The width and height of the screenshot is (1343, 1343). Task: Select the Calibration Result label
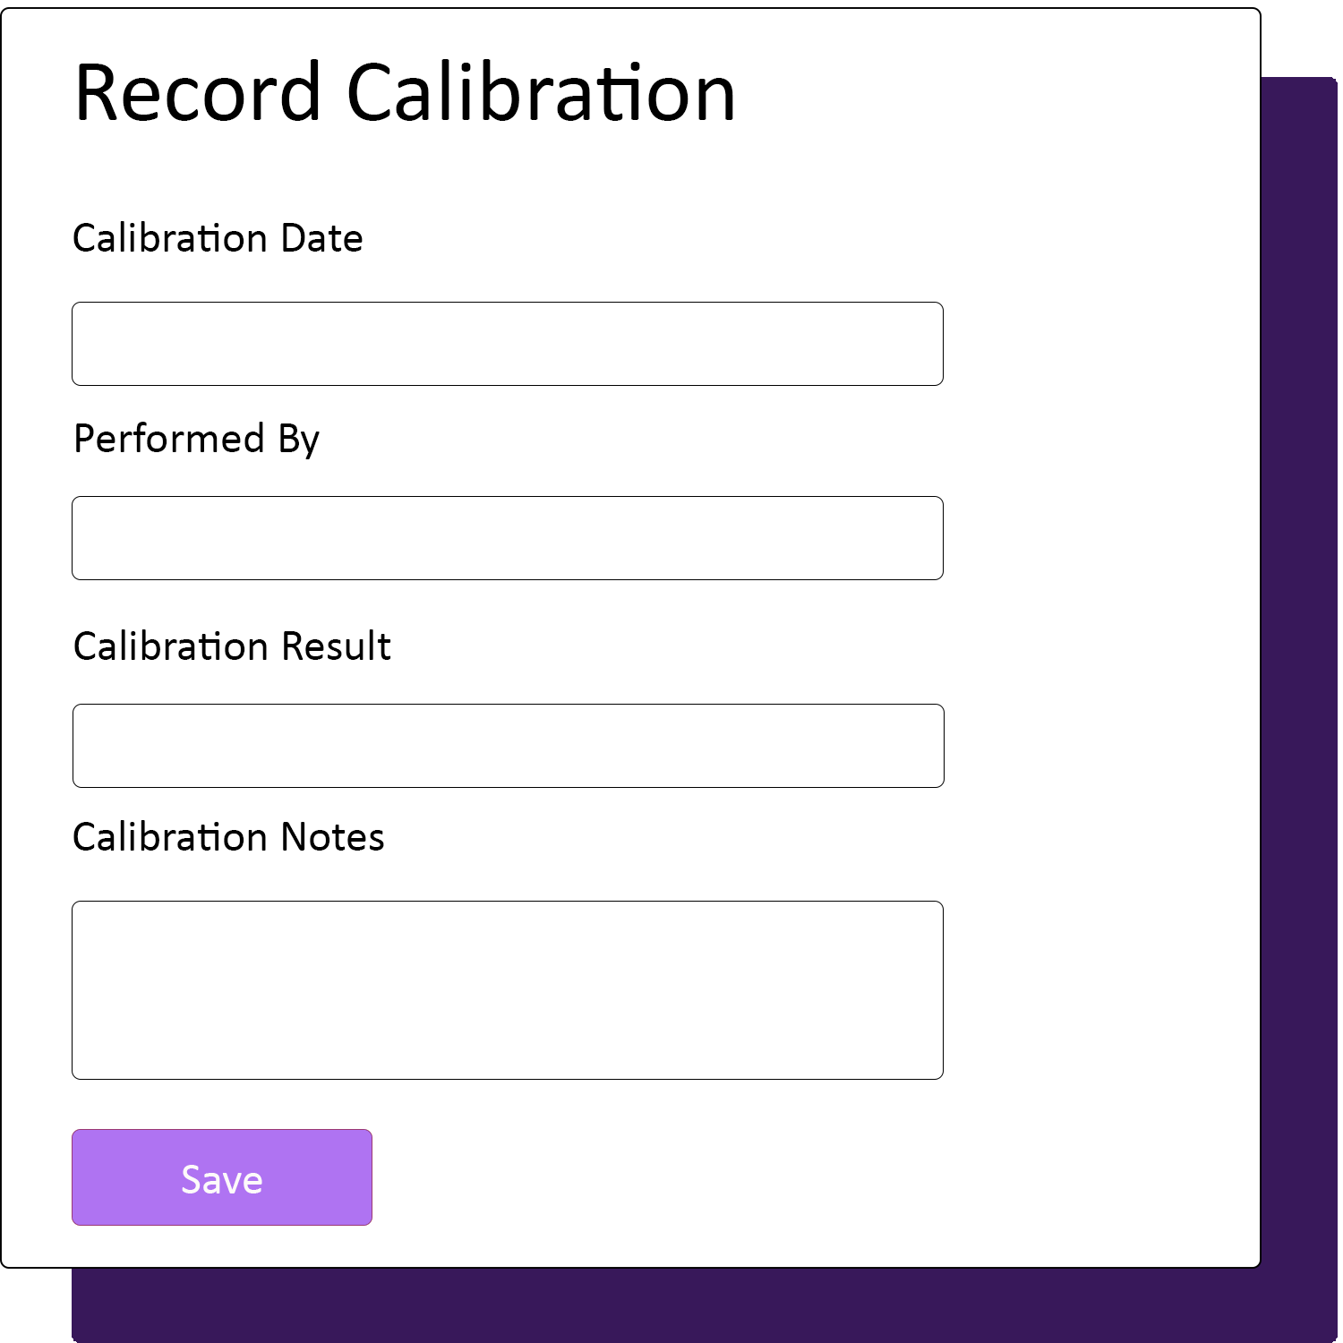pyautogui.click(x=231, y=646)
